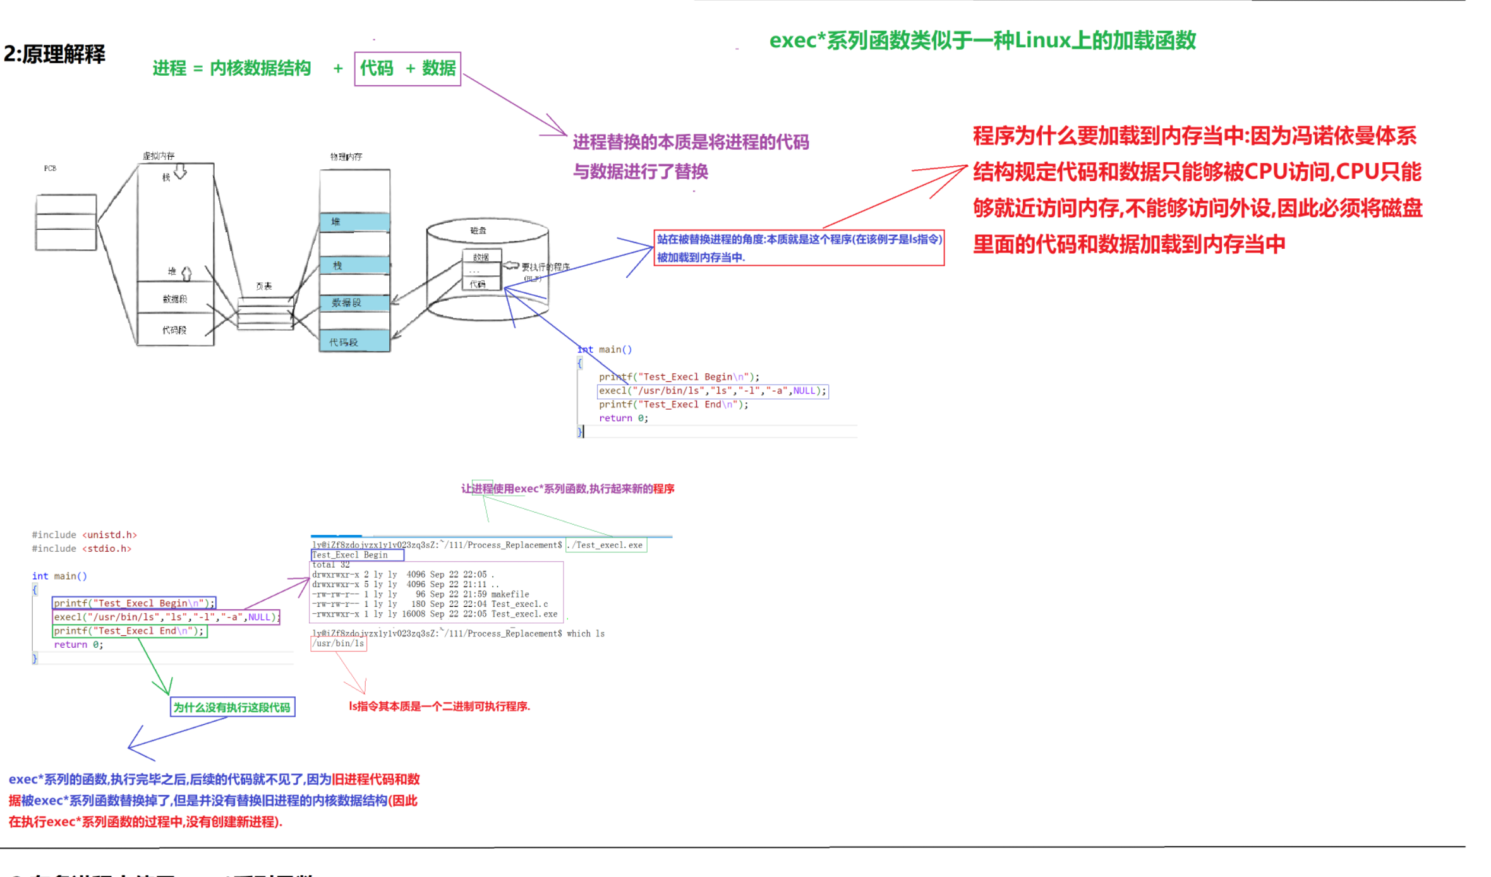Click the 磁盘 disk cylinder top
This screenshot has width=1491, height=877.
(486, 230)
